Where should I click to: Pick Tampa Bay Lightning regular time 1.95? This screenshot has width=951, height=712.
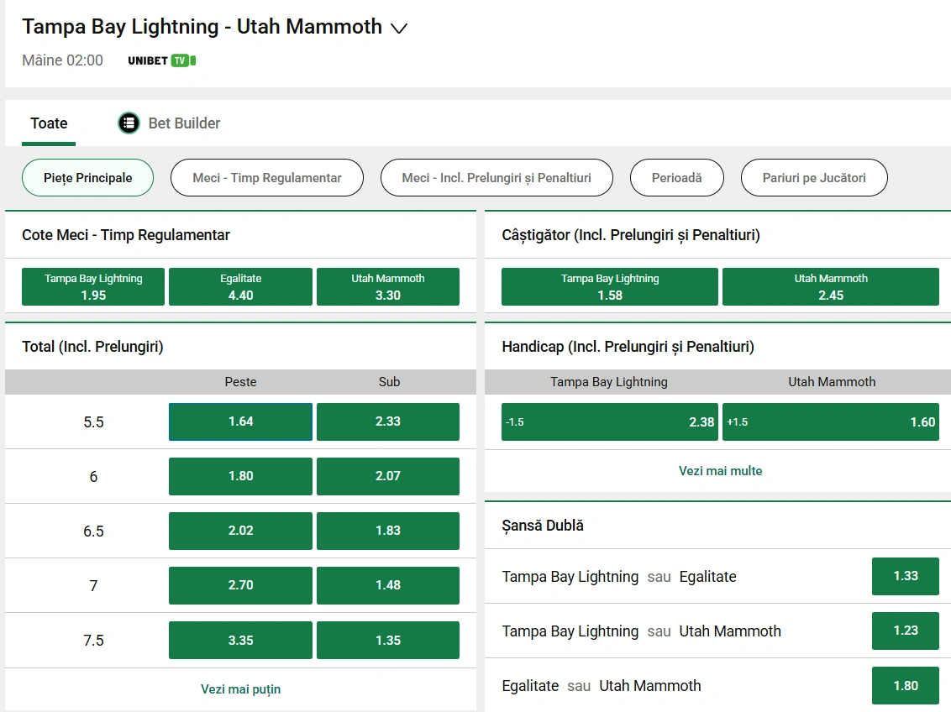click(x=93, y=287)
